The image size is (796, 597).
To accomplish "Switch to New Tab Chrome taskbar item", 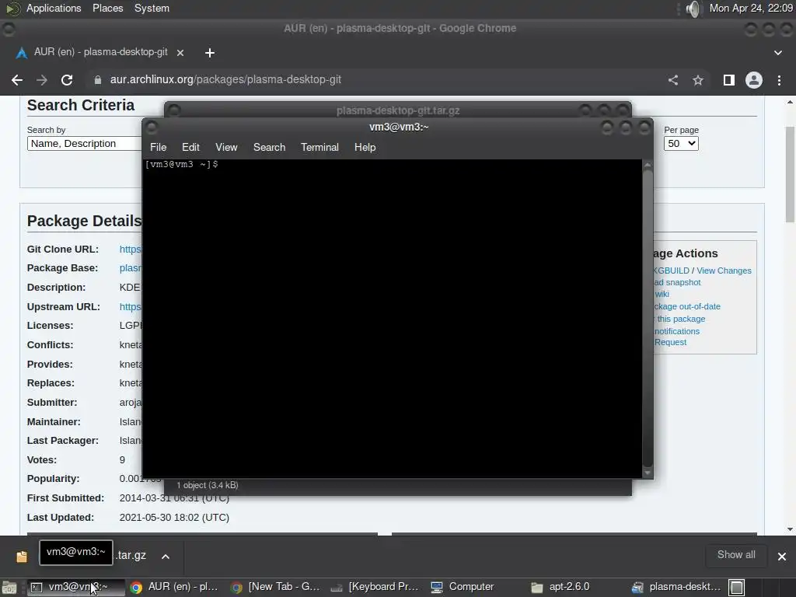I will (276, 587).
